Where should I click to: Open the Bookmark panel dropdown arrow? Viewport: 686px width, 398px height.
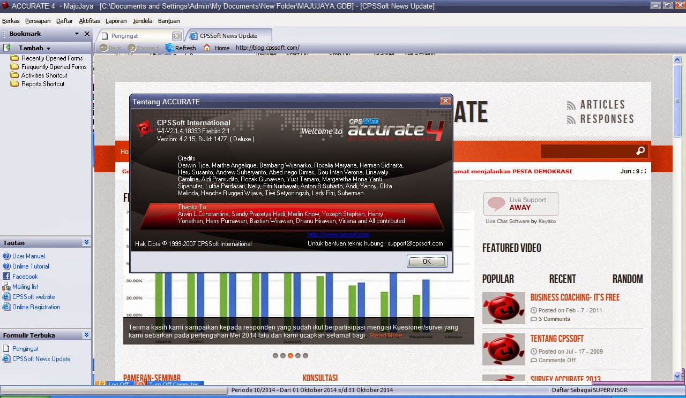tap(76, 34)
